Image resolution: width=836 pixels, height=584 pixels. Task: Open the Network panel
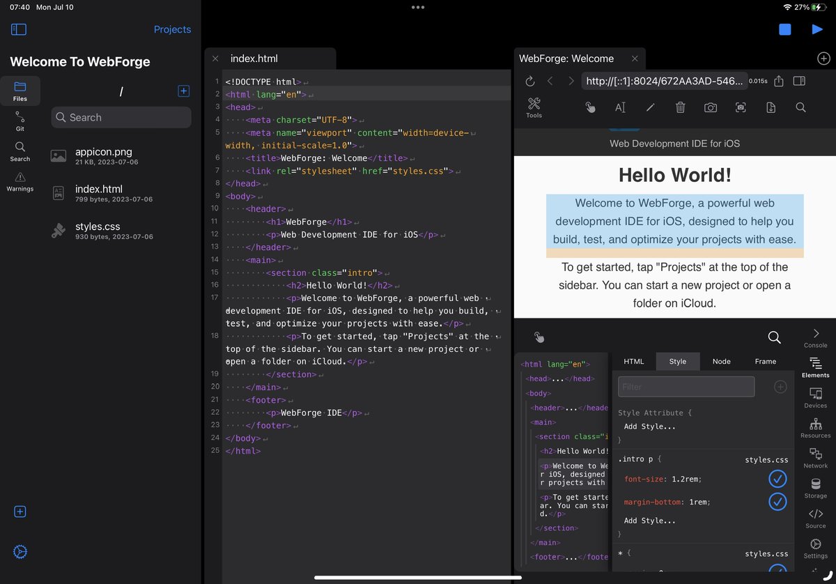click(816, 458)
